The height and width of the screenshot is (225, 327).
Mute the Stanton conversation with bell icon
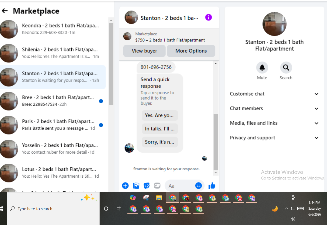pos(262,68)
